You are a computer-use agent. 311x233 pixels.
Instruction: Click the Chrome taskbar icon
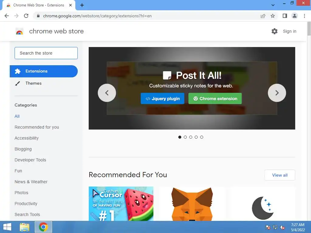click(x=43, y=227)
